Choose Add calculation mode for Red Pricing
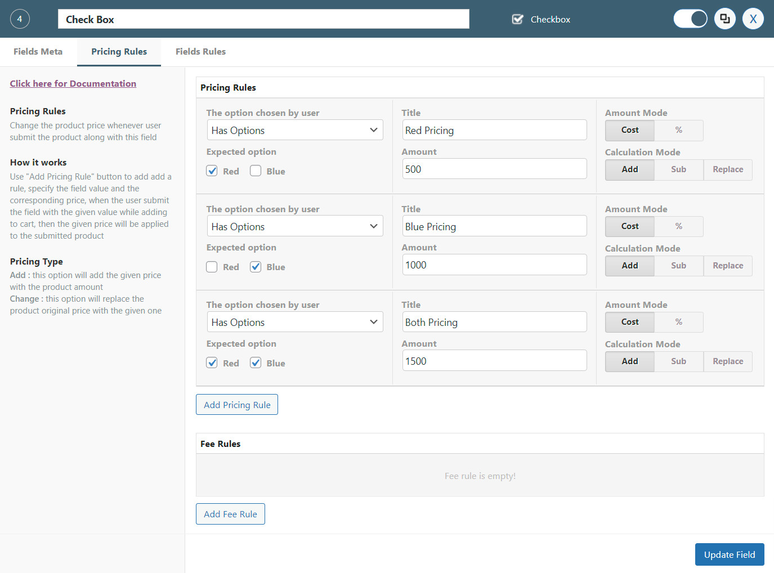This screenshot has height=573, width=774. pyautogui.click(x=630, y=169)
